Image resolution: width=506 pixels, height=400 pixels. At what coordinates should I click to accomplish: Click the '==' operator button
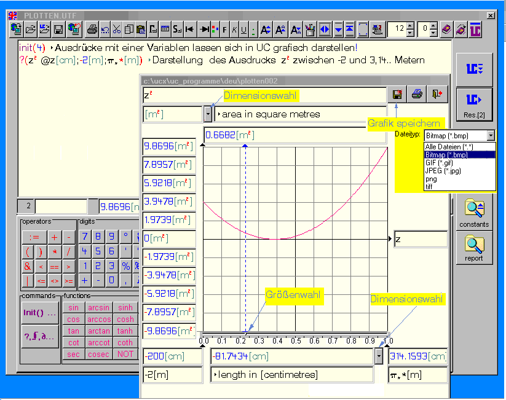(55, 267)
